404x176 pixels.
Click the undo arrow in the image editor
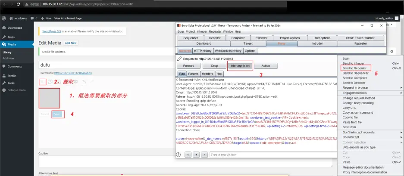pyautogui.click(x=84, y=82)
